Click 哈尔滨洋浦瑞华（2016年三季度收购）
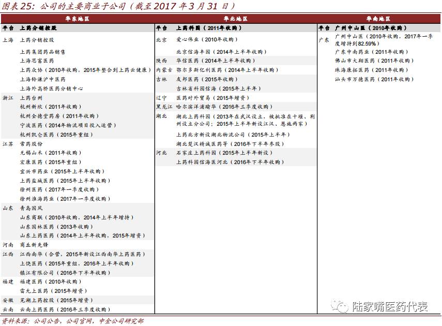This screenshot has width=442, height=326. pyautogui.click(x=224, y=107)
